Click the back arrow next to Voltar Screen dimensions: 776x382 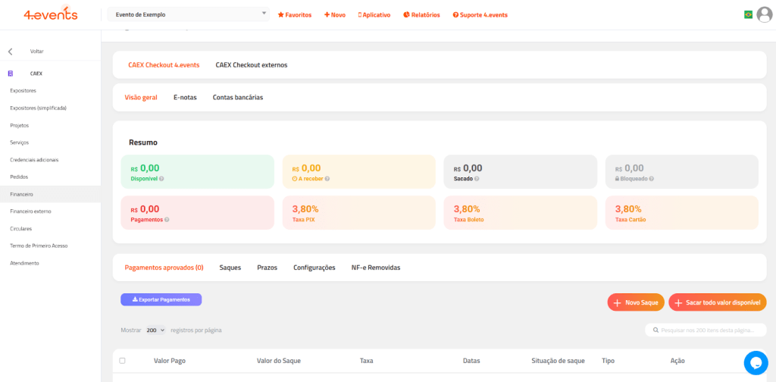pyautogui.click(x=11, y=52)
